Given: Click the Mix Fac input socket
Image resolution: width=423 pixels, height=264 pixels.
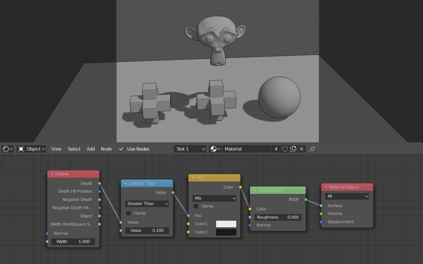Looking at the screenshot, I should coord(188,215).
